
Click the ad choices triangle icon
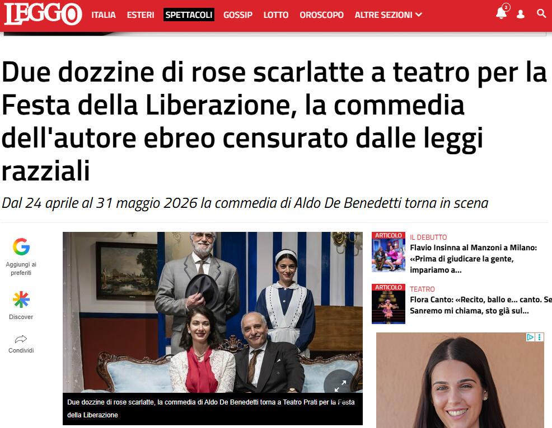click(x=530, y=337)
